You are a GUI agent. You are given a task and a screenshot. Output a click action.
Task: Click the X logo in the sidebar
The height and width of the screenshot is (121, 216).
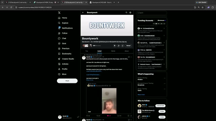pos(59,13)
